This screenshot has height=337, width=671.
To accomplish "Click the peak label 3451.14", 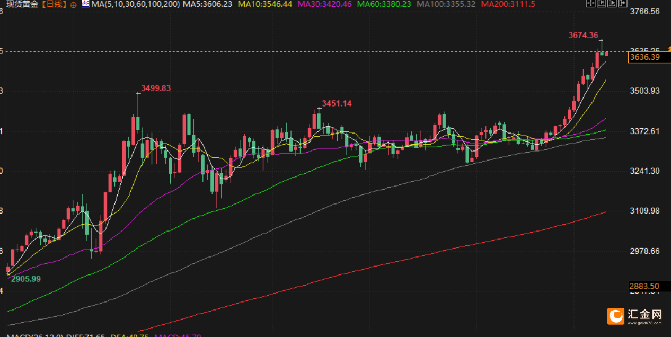I will pos(337,103).
